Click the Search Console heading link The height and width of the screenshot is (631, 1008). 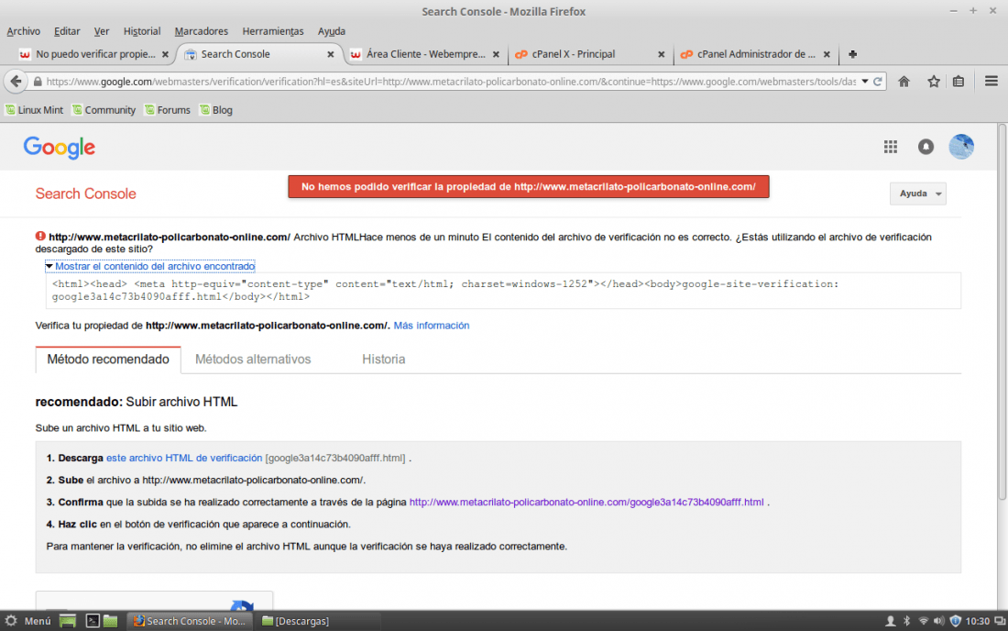point(85,194)
